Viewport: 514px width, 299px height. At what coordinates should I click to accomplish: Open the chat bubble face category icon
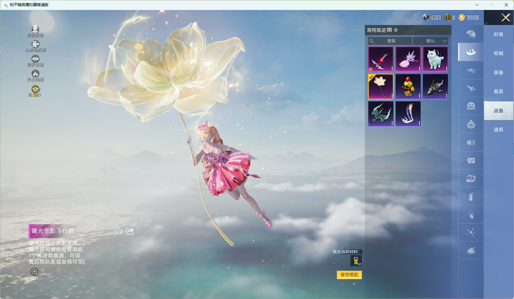coord(471,160)
